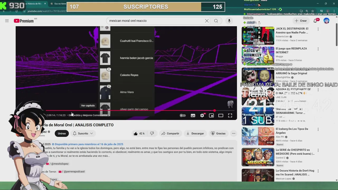Switch to miniplayer mode
This screenshot has width=338, height=190.
click(x=211, y=115)
